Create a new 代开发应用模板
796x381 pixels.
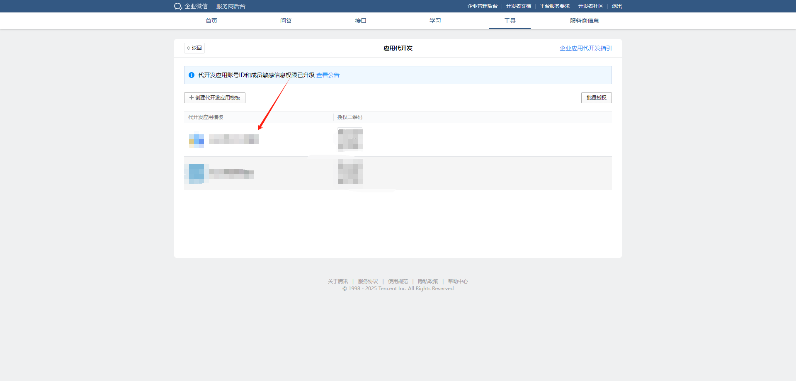click(215, 98)
